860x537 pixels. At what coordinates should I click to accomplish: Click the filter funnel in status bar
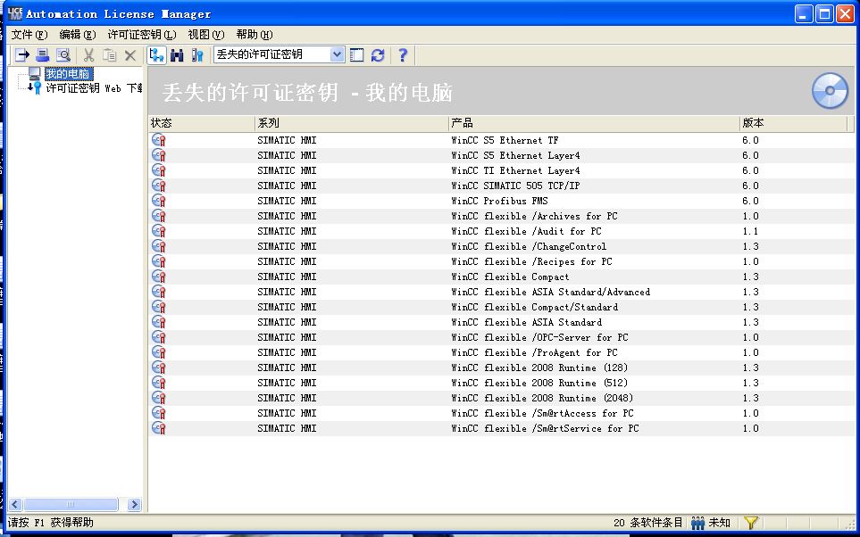(x=751, y=523)
